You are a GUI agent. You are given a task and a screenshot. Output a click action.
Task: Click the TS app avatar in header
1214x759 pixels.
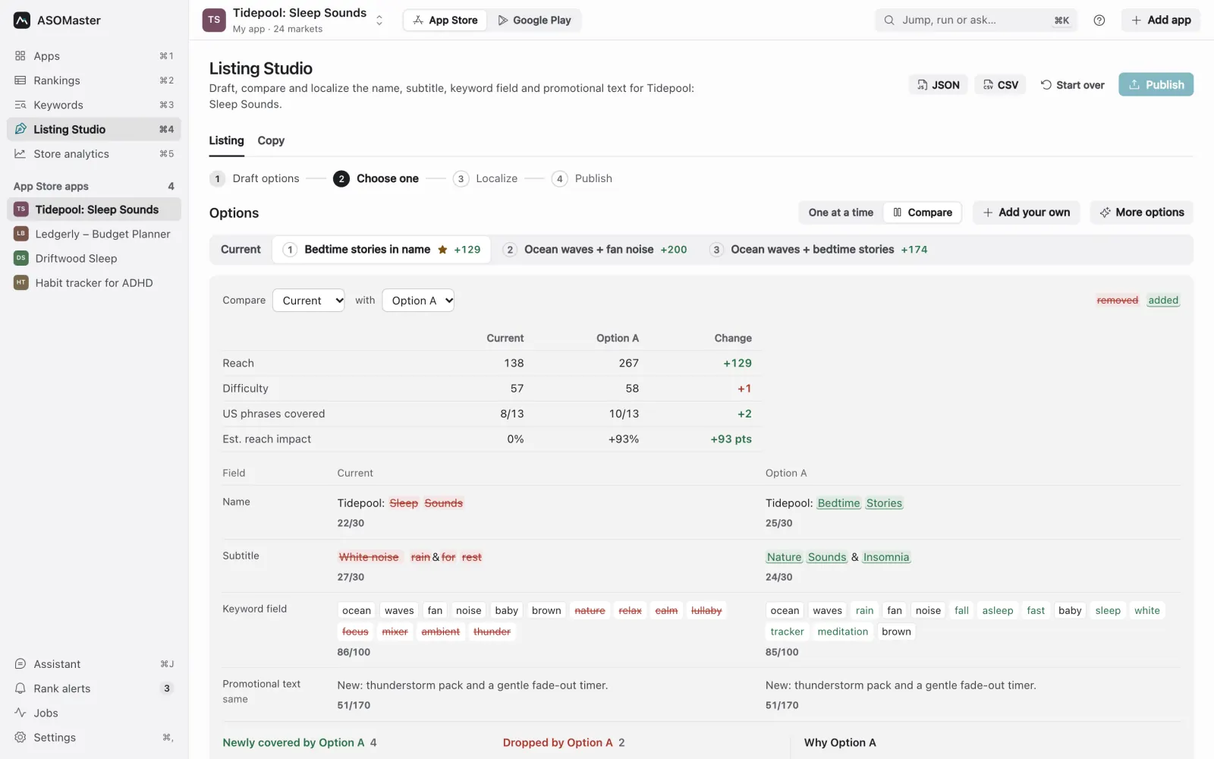pyautogui.click(x=214, y=20)
